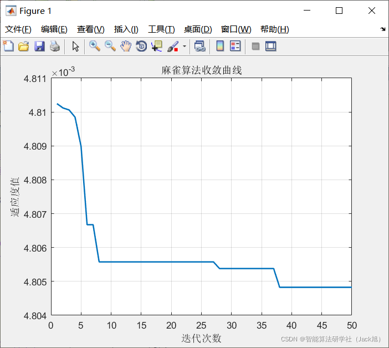
Task: Click the Show Plot Tools icon
Action: [270, 47]
